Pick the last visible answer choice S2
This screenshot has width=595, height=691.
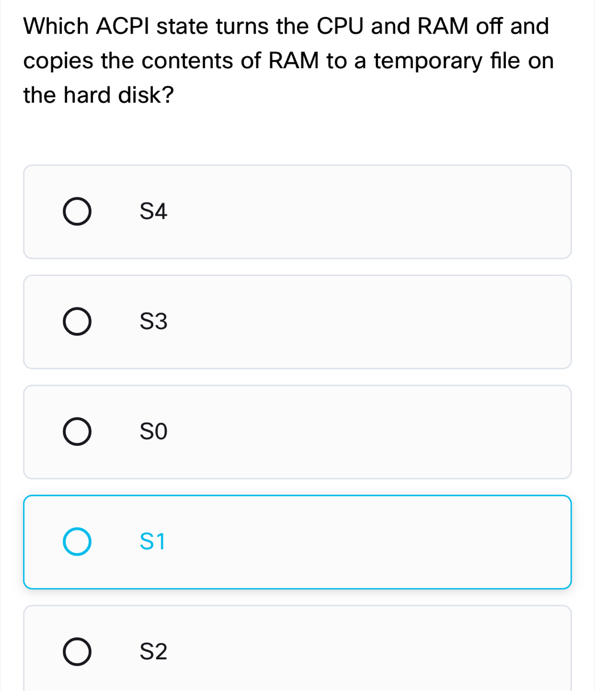(x=297, y=651)
